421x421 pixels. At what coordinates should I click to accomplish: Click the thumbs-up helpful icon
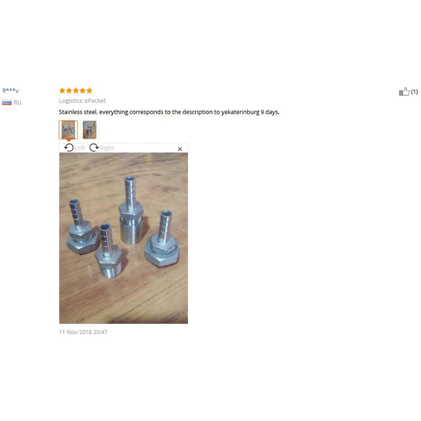pos(404,92)
